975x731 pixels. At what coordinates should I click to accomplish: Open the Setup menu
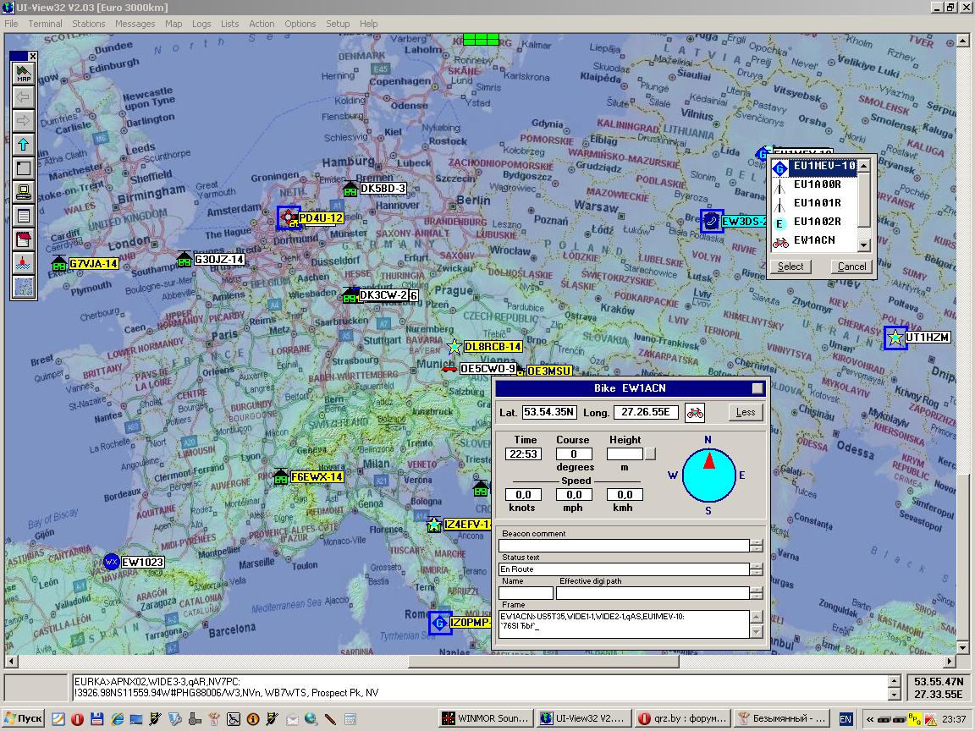[x=338, y=24]
